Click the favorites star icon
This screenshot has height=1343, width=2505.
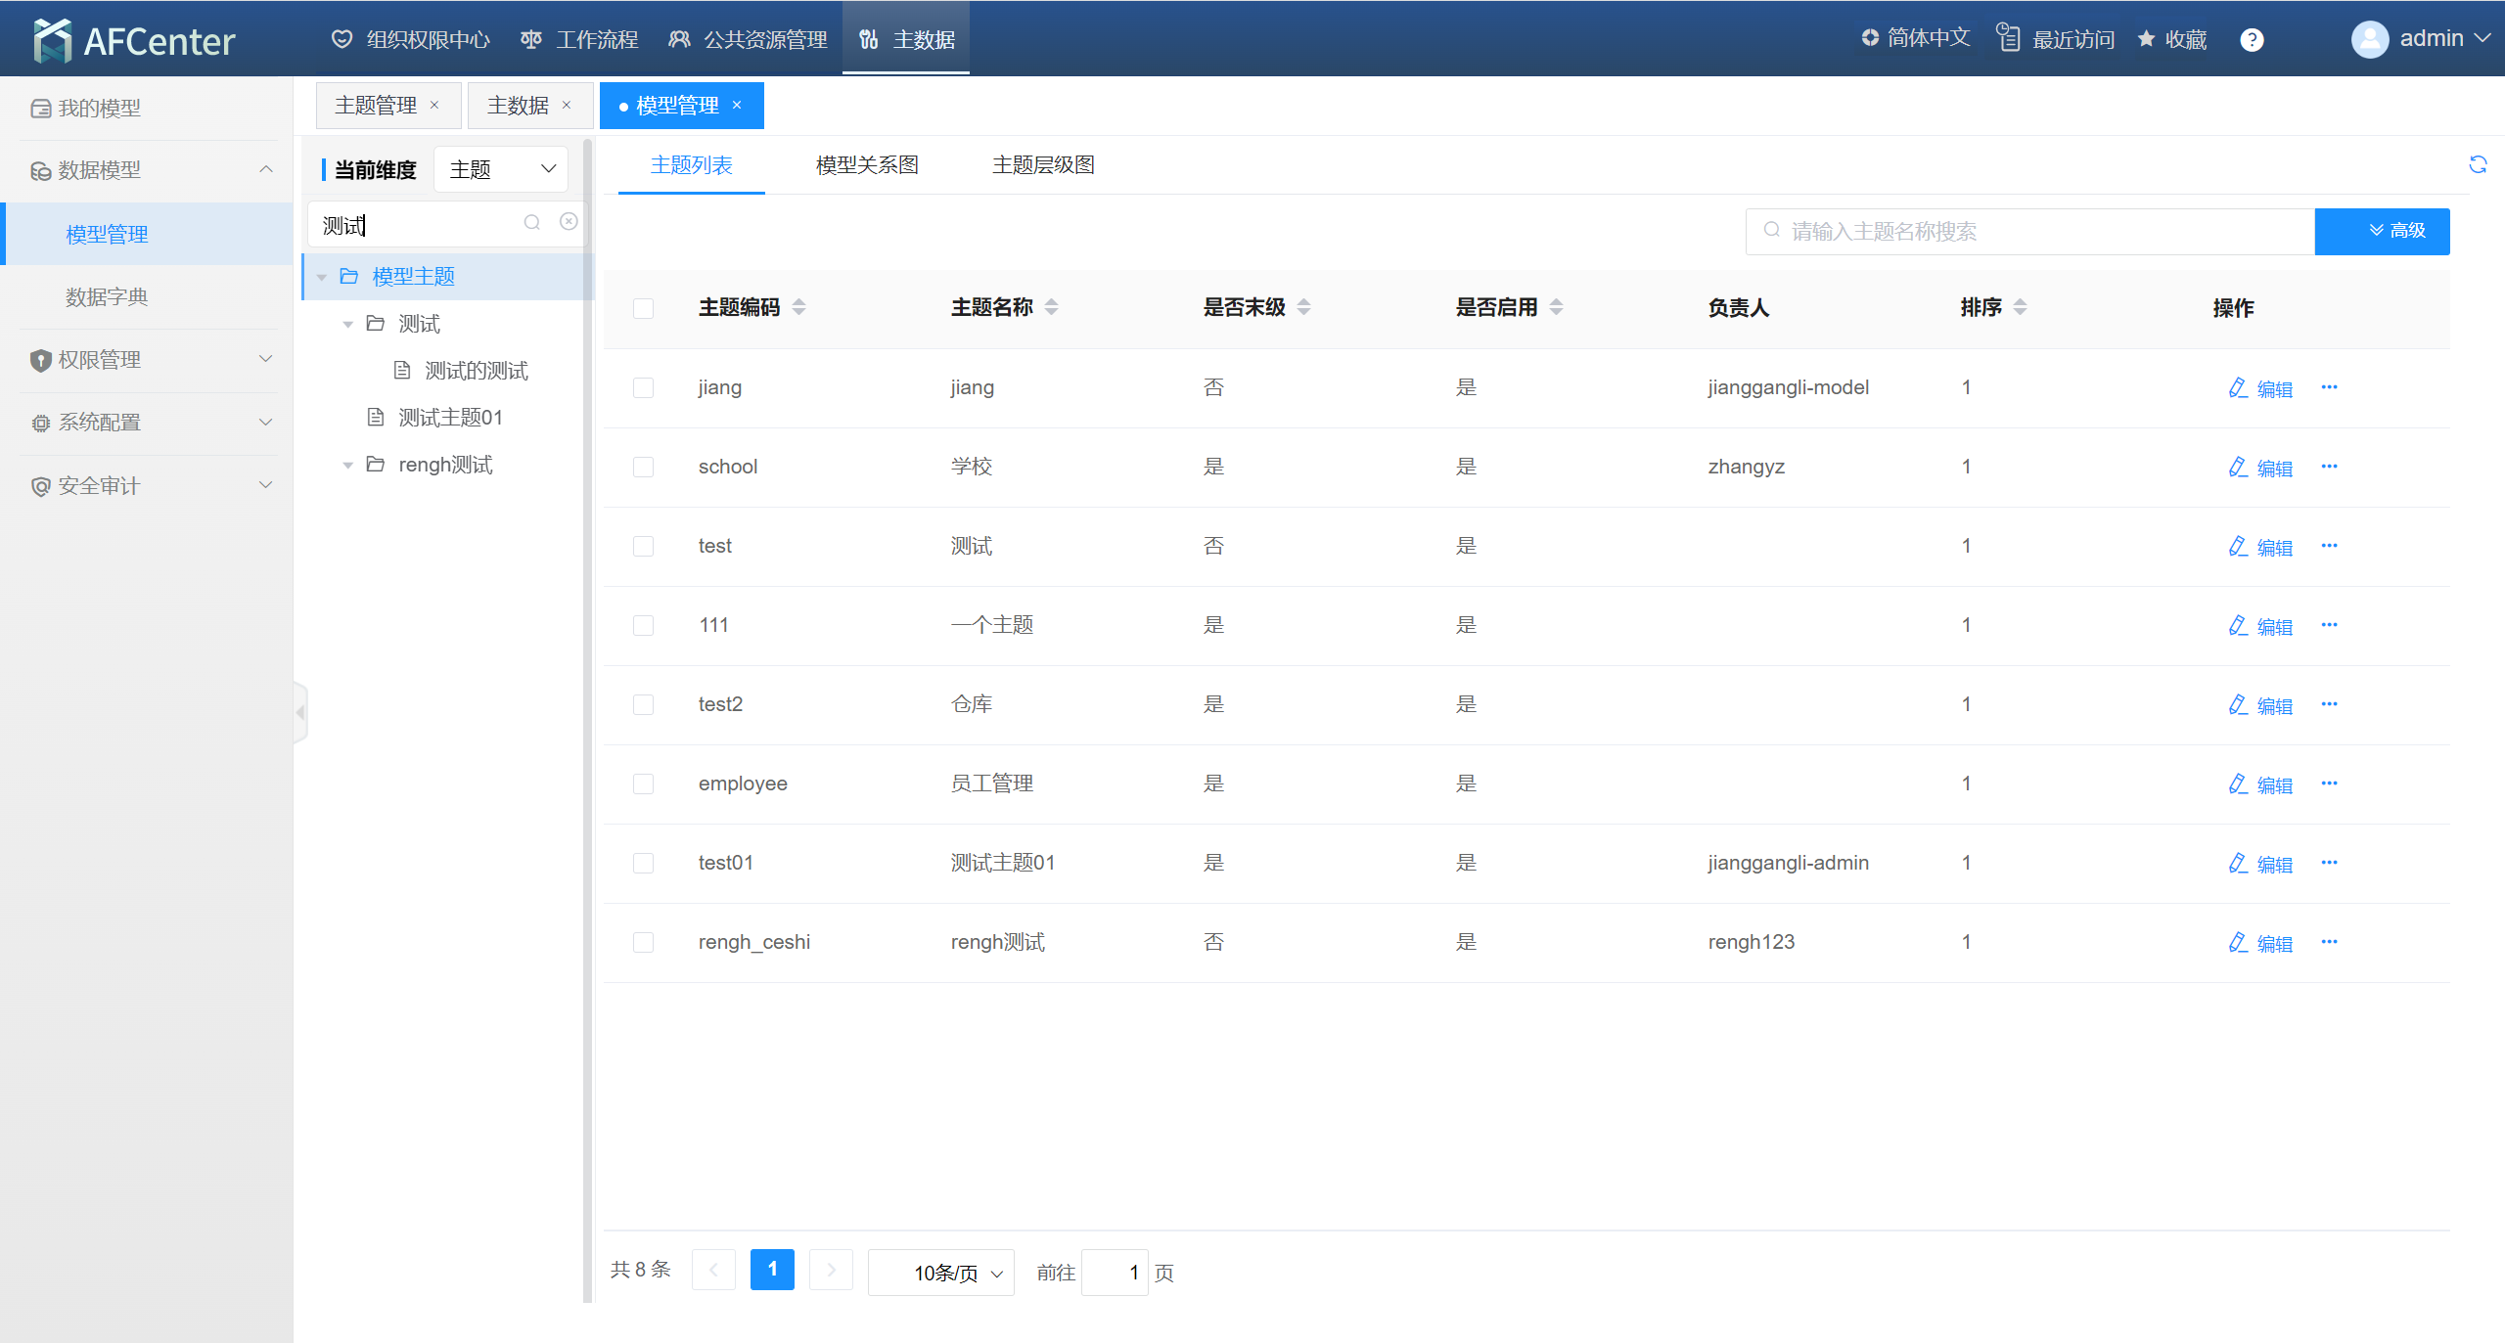[2147, 39]
